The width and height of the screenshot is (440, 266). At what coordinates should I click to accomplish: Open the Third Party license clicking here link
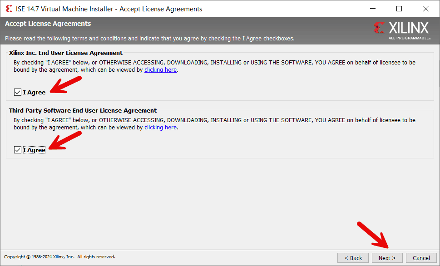(x=160, y=127)
